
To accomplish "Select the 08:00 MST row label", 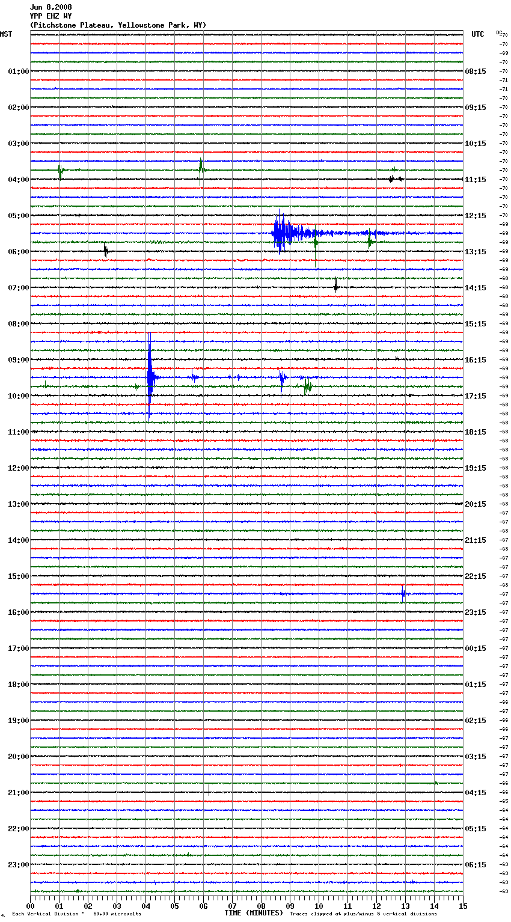I will coord(19,324).
